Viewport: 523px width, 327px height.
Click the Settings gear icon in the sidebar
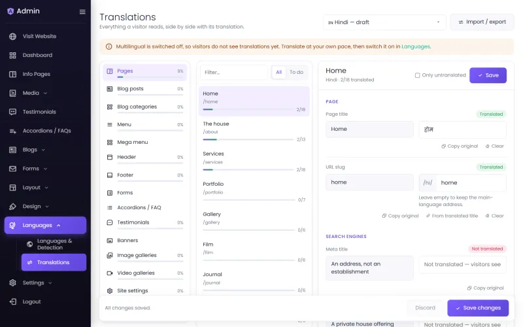[12, 283]
